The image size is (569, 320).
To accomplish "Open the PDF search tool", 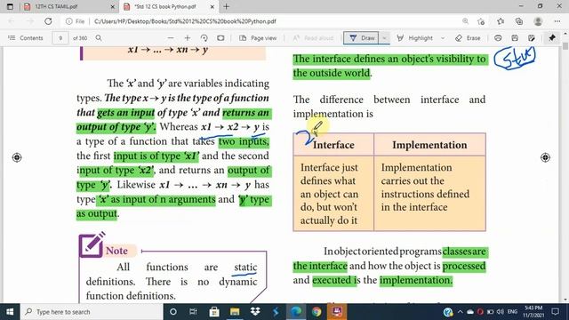I will (99, 37).
